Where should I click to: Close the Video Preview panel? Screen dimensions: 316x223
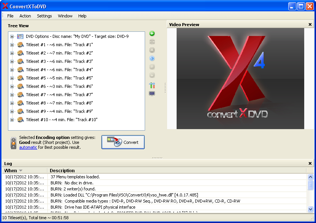[x=310, y=25]
